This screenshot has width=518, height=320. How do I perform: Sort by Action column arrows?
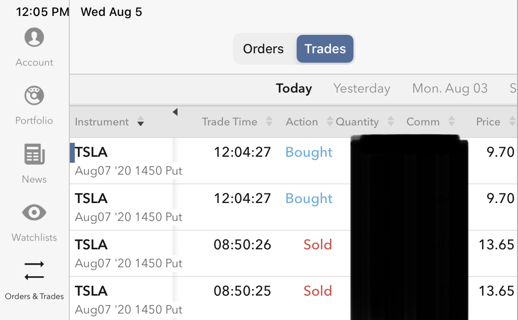point(330,122)
